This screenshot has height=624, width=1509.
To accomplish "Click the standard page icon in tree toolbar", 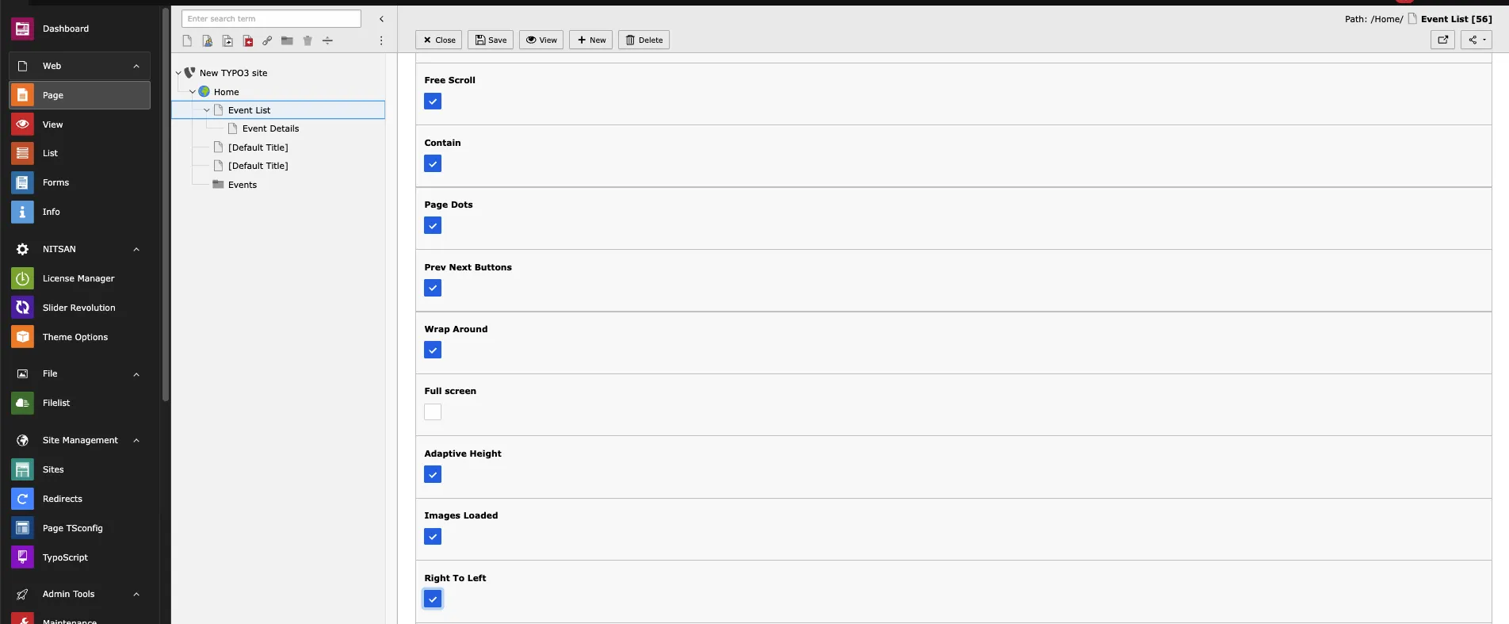I will tap(187, 40).
